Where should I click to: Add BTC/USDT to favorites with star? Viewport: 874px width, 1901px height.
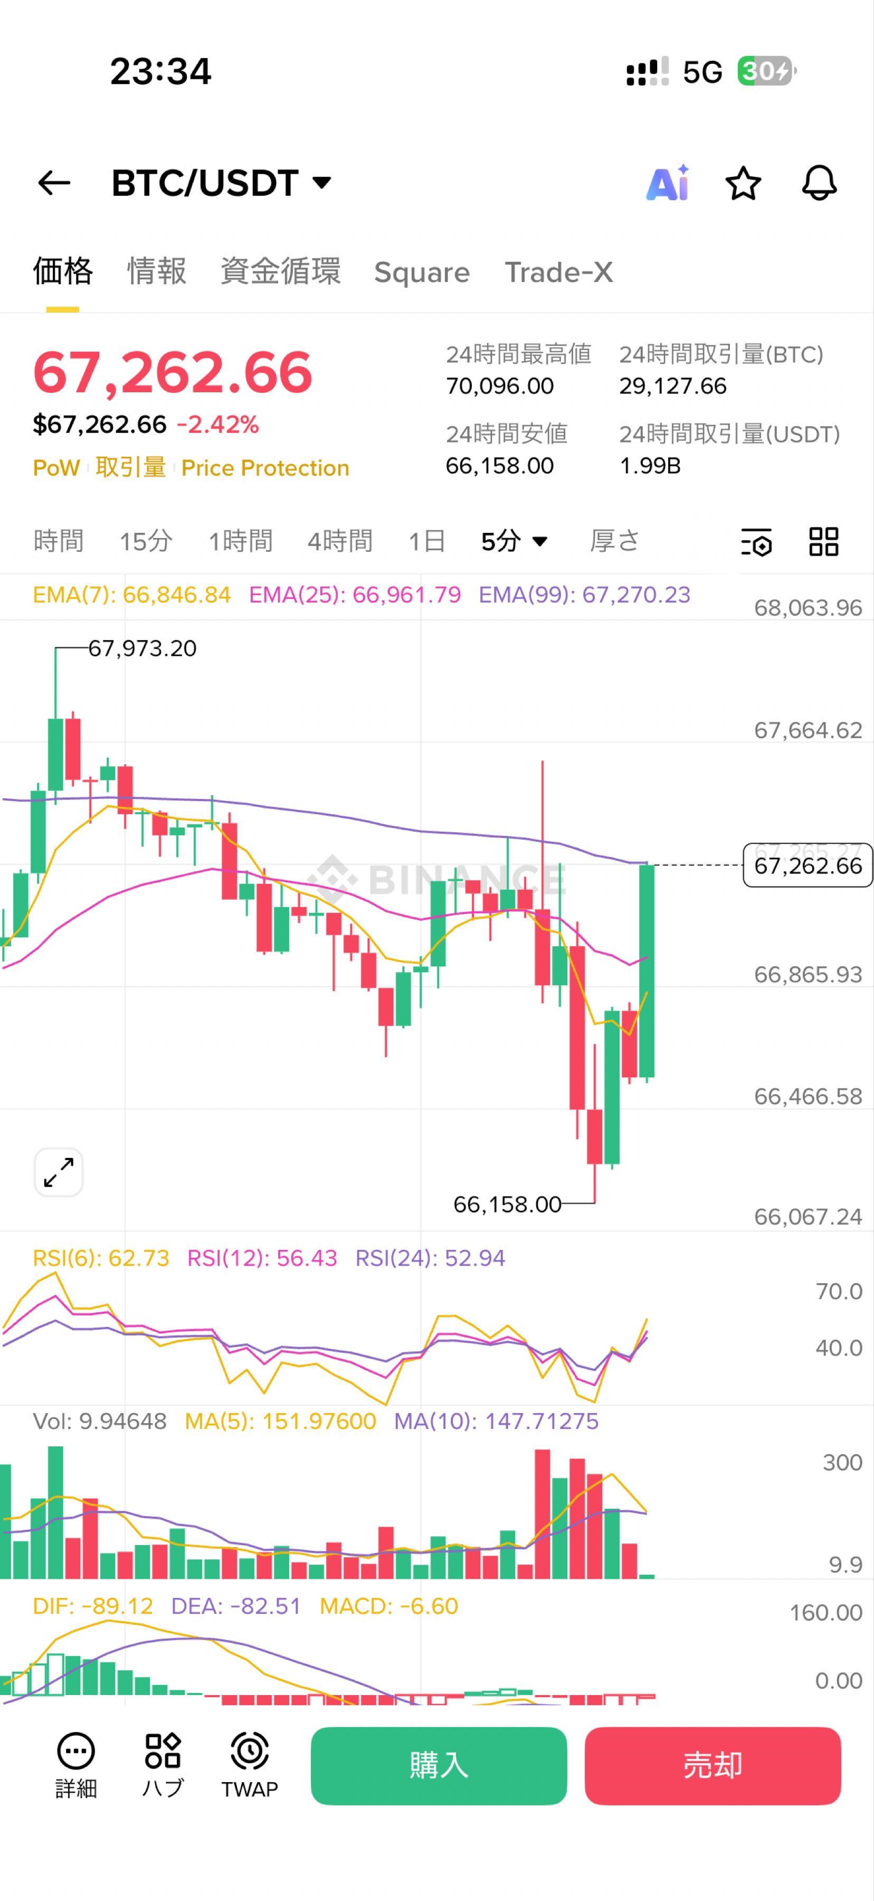[743, 183]
